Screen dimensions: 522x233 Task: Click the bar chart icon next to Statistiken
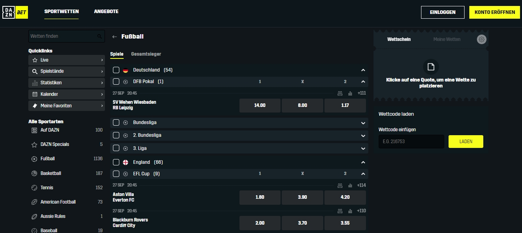(35, 83)
